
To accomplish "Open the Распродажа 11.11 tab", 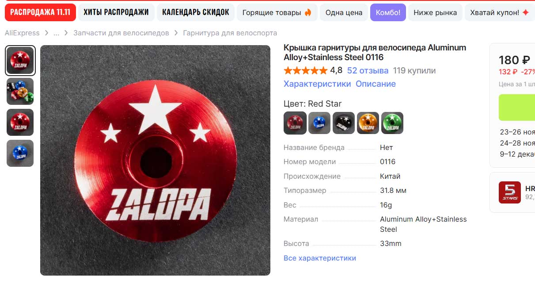I will [x=40, y=12].
